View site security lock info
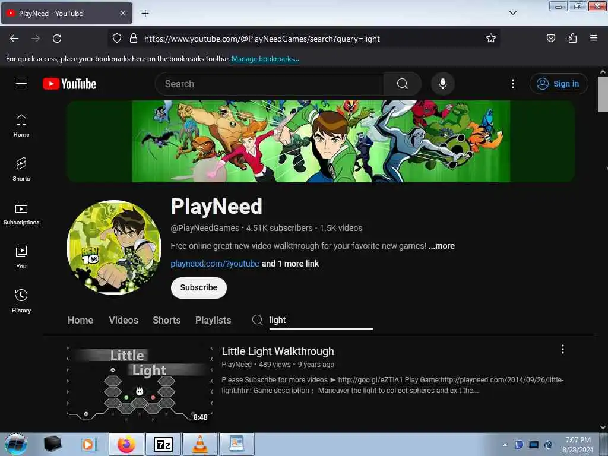 click(x=134, y=39)
